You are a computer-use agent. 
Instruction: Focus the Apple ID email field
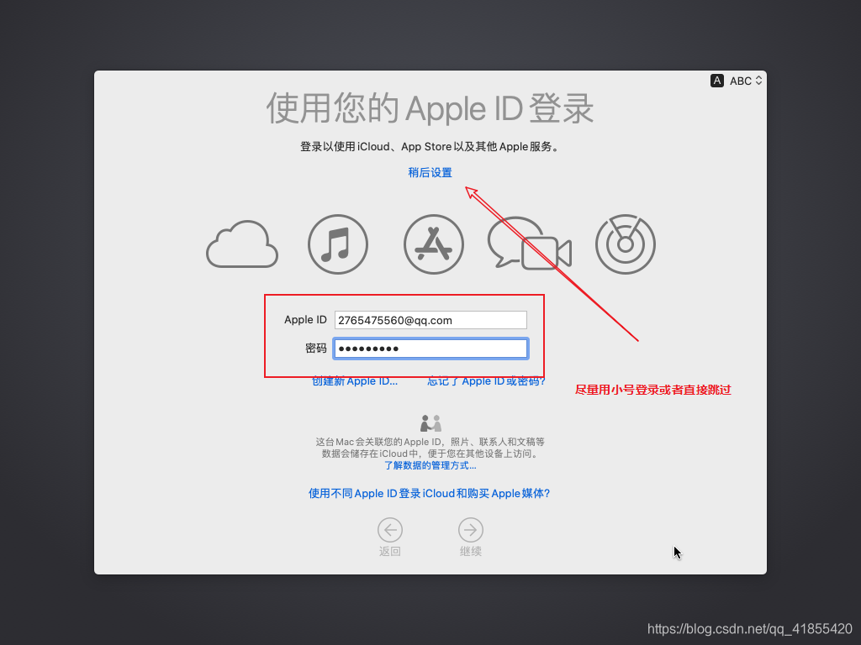pyautogui.click(x=430, y=320)
